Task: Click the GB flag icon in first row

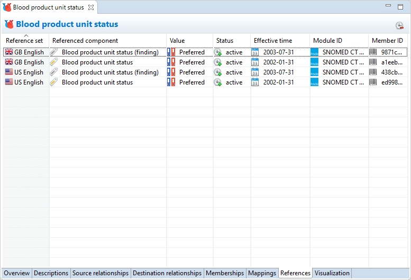Action: pos(9,52)
